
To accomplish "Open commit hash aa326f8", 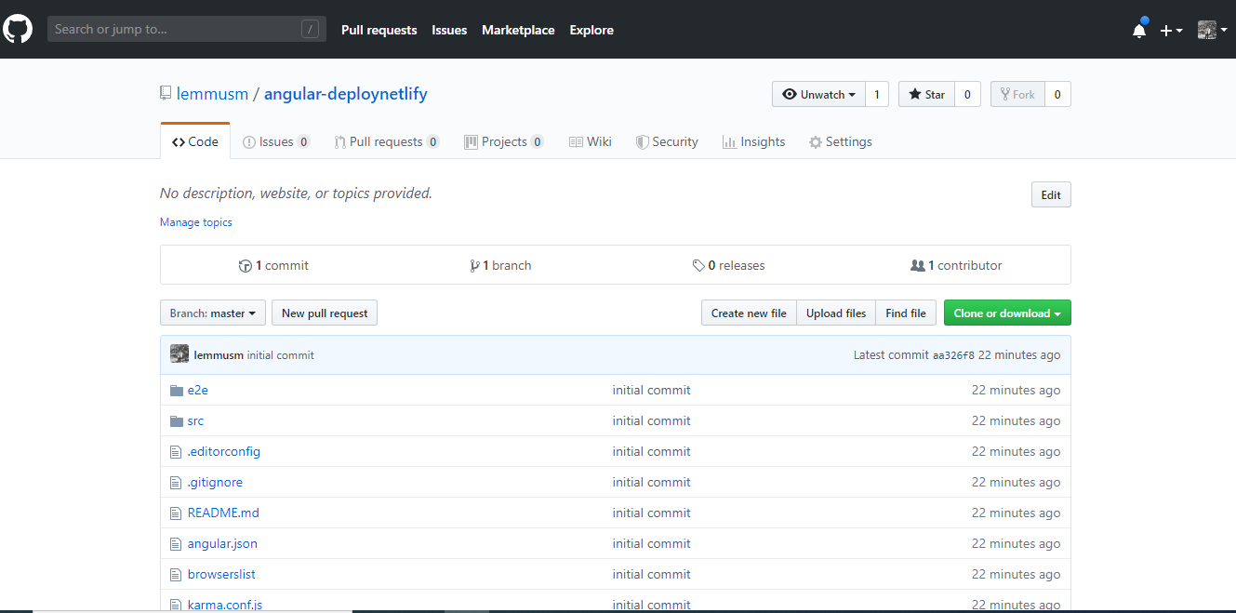I will (953, 355).
